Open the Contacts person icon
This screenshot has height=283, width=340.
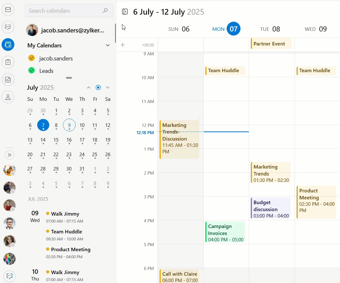click(8, 97)
